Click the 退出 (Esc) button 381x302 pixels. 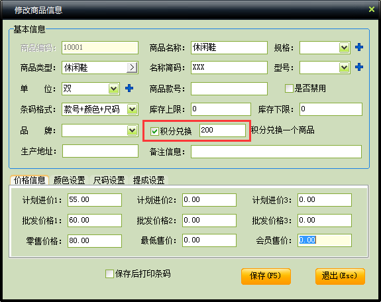340,276
